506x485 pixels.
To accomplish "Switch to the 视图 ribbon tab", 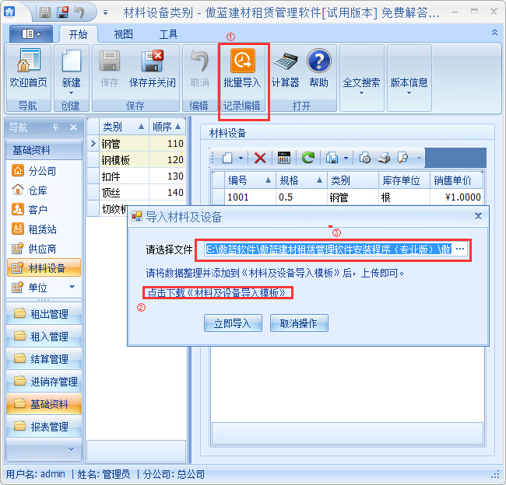I will tap(123, 34).
